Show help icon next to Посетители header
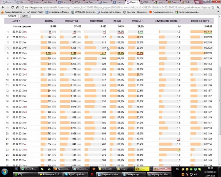This screenshot has height=177, width=221. pos(105,21)
